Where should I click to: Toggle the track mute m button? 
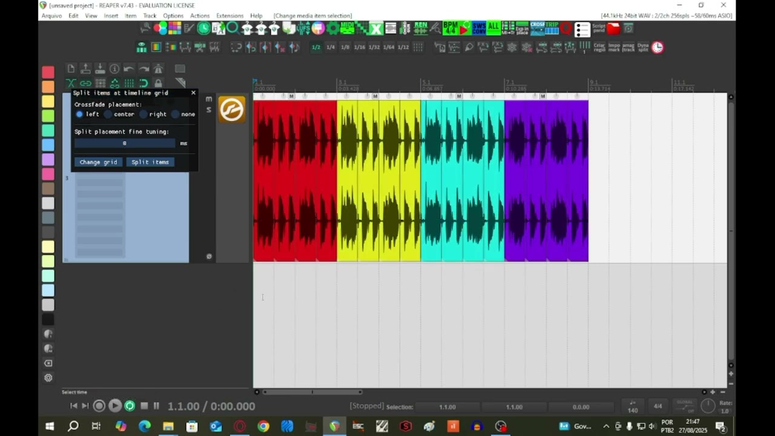pos(209,99)
